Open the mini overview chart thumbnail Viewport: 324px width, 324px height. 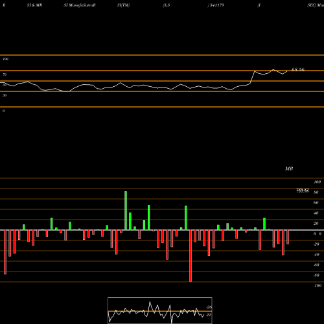(x=160, y=310)
